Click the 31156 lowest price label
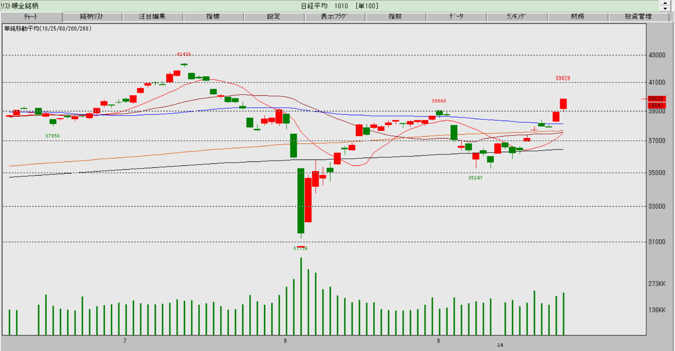The height and width of the screenshot is (351, 675). coord(300,248)
